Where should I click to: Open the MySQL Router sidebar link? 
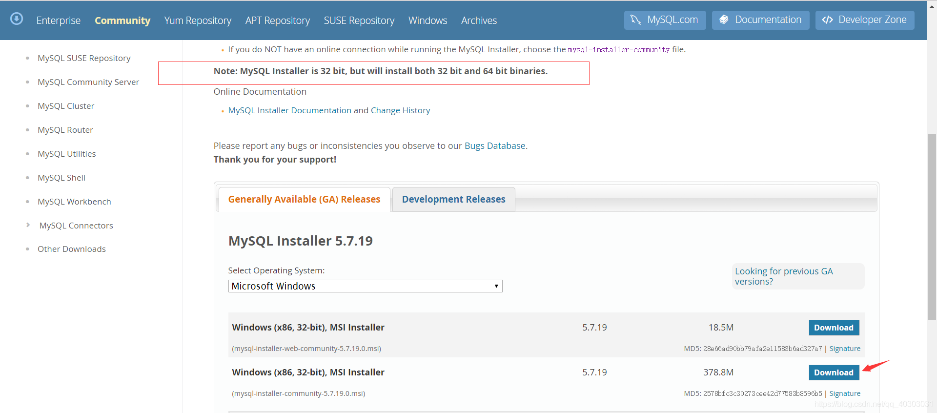(x=65, y=130)
